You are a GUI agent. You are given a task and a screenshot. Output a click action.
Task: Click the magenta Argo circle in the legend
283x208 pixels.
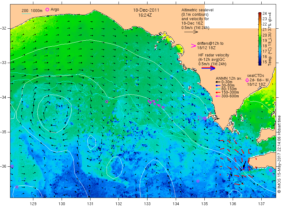[47, 9]
